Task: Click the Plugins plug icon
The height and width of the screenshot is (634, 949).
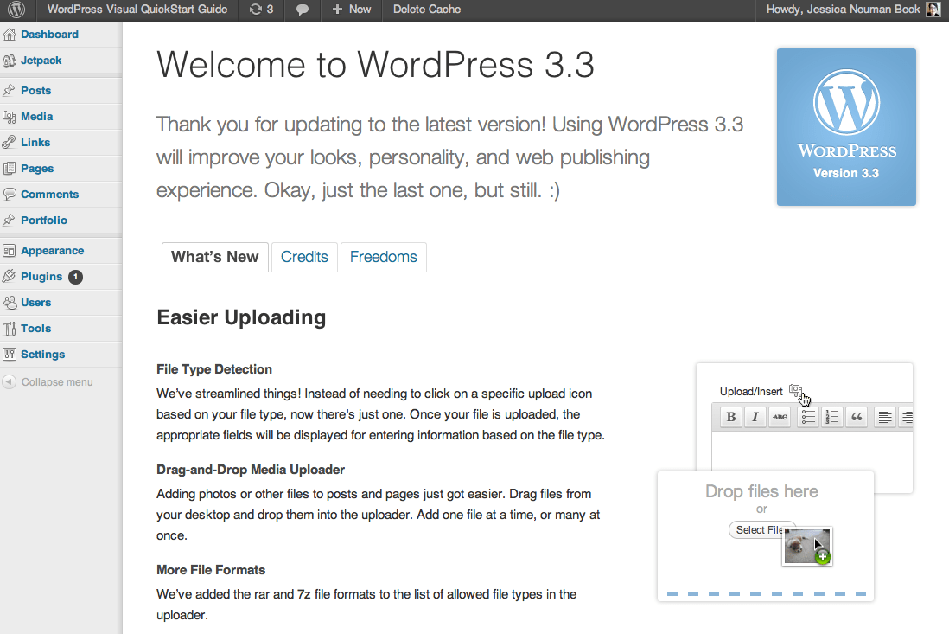Action: click(10, 277)
